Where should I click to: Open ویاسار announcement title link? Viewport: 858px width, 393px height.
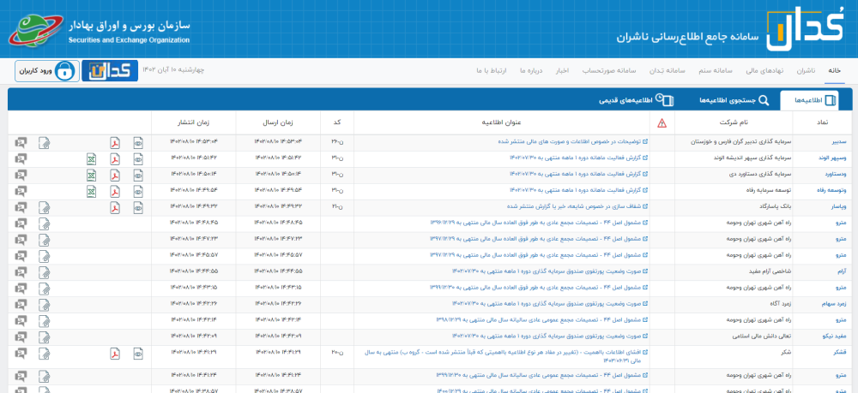tap(577, 206)
